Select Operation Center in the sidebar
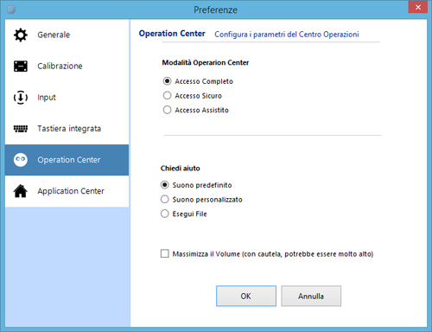The image size is (432, 332). pos(67,160)
